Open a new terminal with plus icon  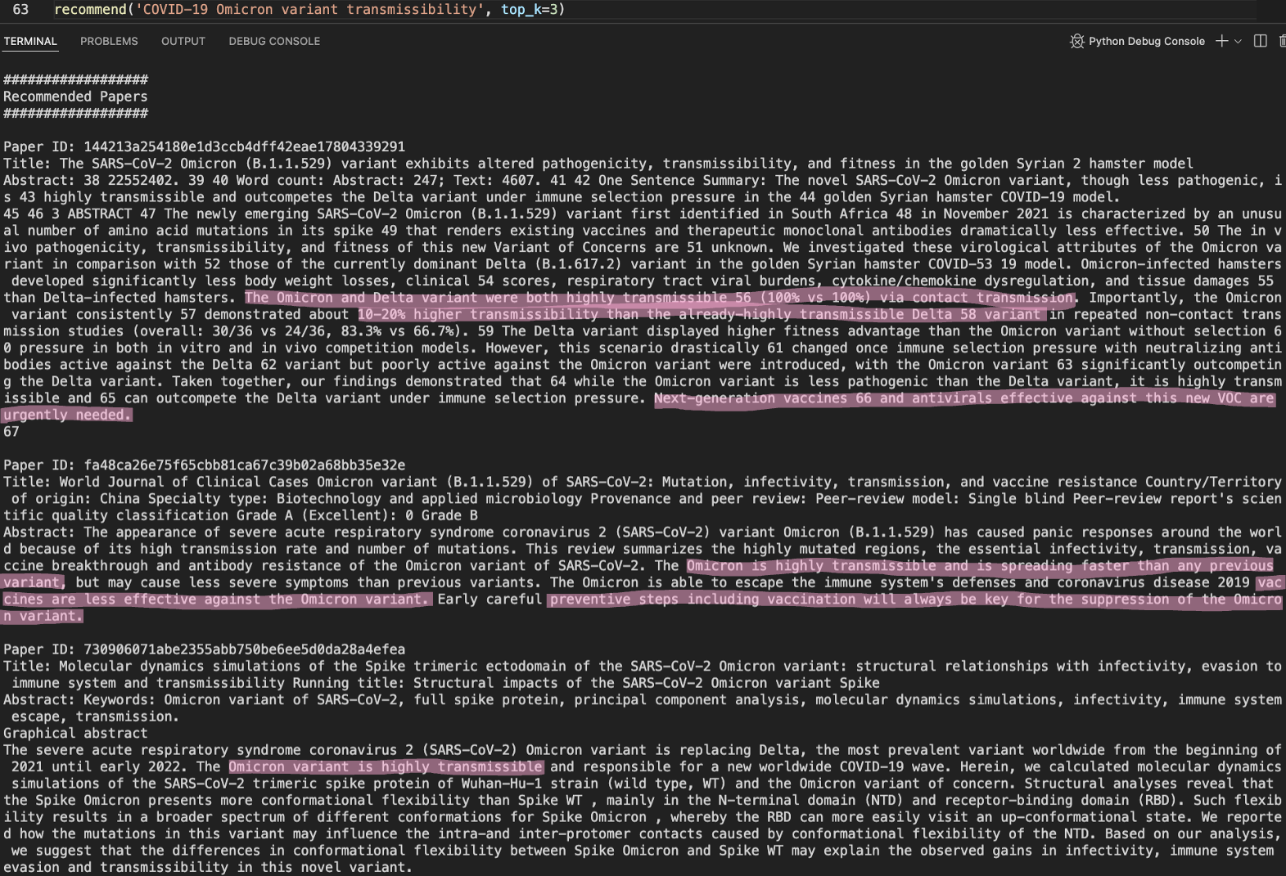click(x=1221, y=41)
